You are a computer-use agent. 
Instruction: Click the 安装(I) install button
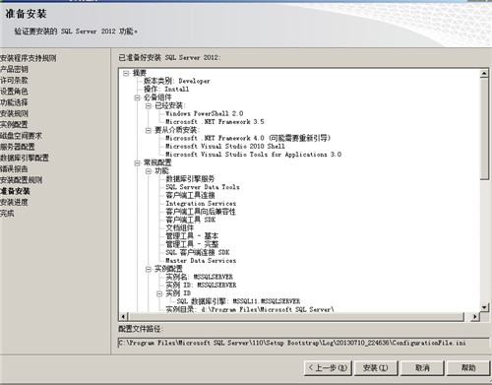coord(376,368)
